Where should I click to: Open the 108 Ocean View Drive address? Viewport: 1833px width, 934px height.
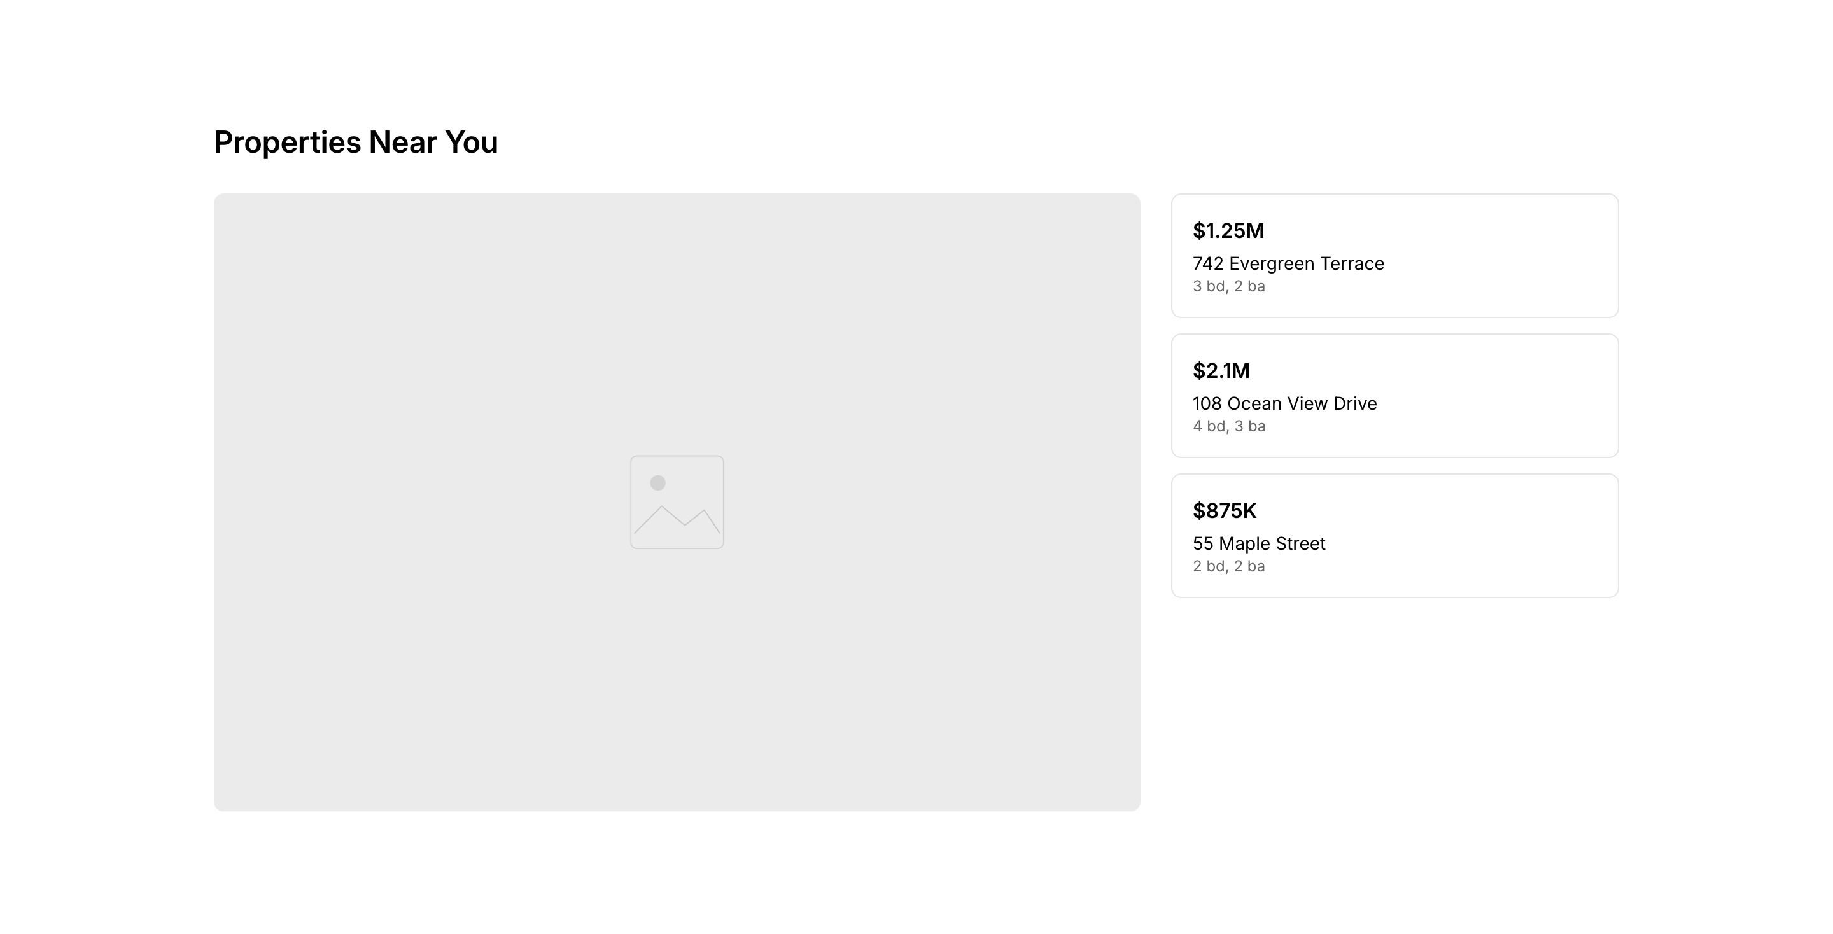1284,404
